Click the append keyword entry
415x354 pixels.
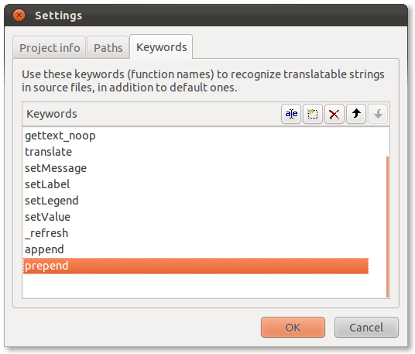196,249
